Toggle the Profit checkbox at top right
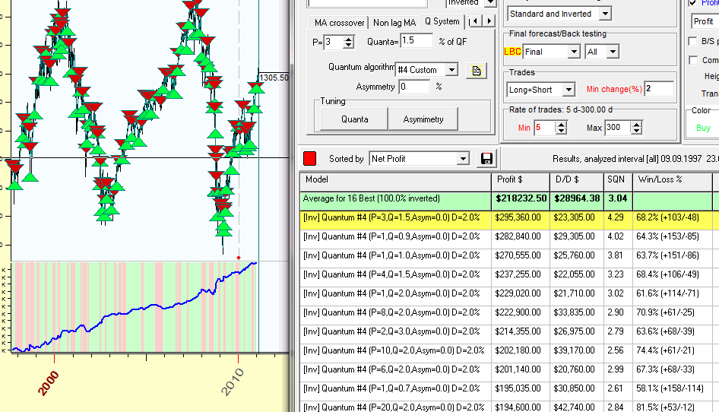Screen dimensions: 719x412 click(x=692, y=3)
